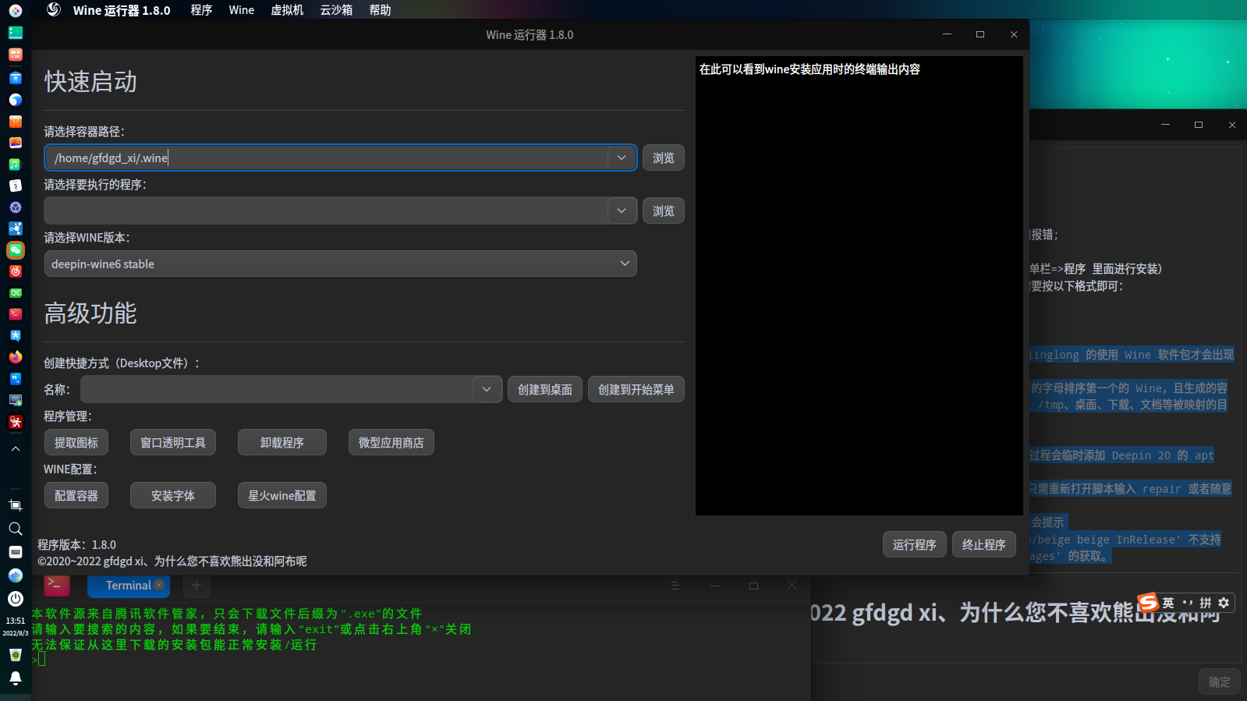1247x701 pixels.
Task: Click the 拼 mode on the input method bar
Action: (1206, 603)
